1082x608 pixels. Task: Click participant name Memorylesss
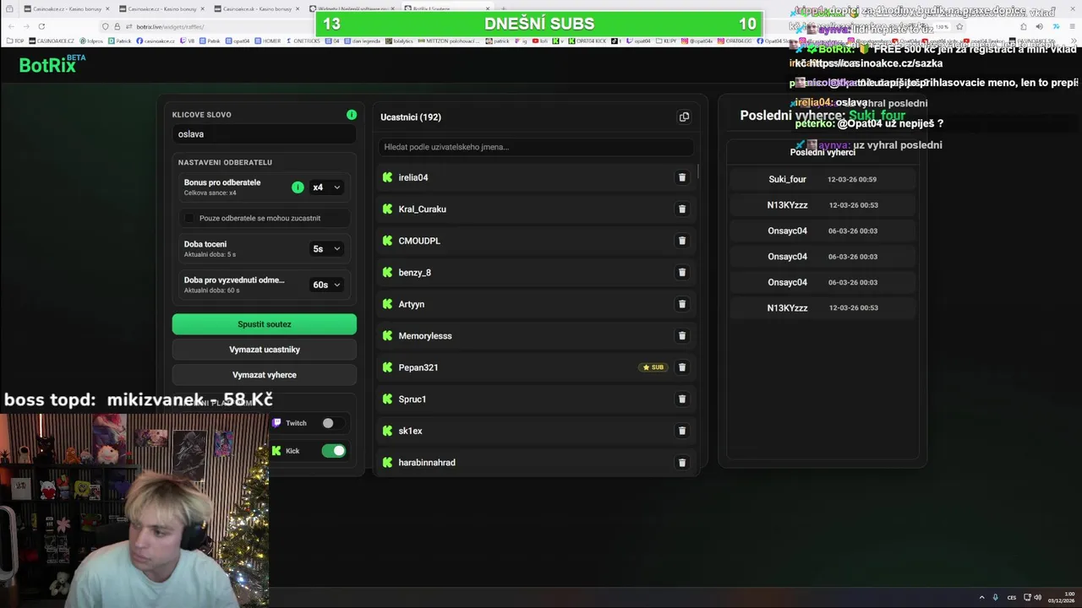tap(425, 336)
